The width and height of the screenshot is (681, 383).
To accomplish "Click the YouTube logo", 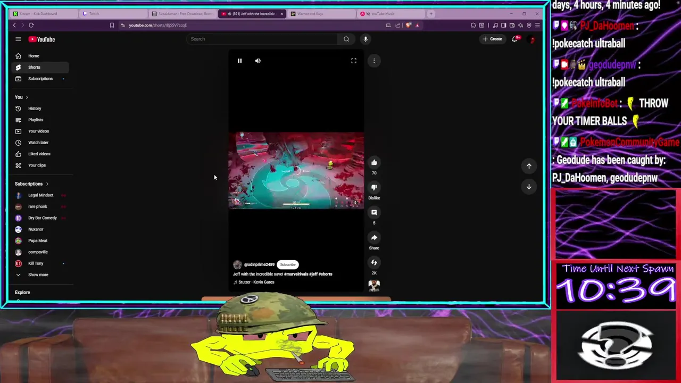I will tap(41, 39).
